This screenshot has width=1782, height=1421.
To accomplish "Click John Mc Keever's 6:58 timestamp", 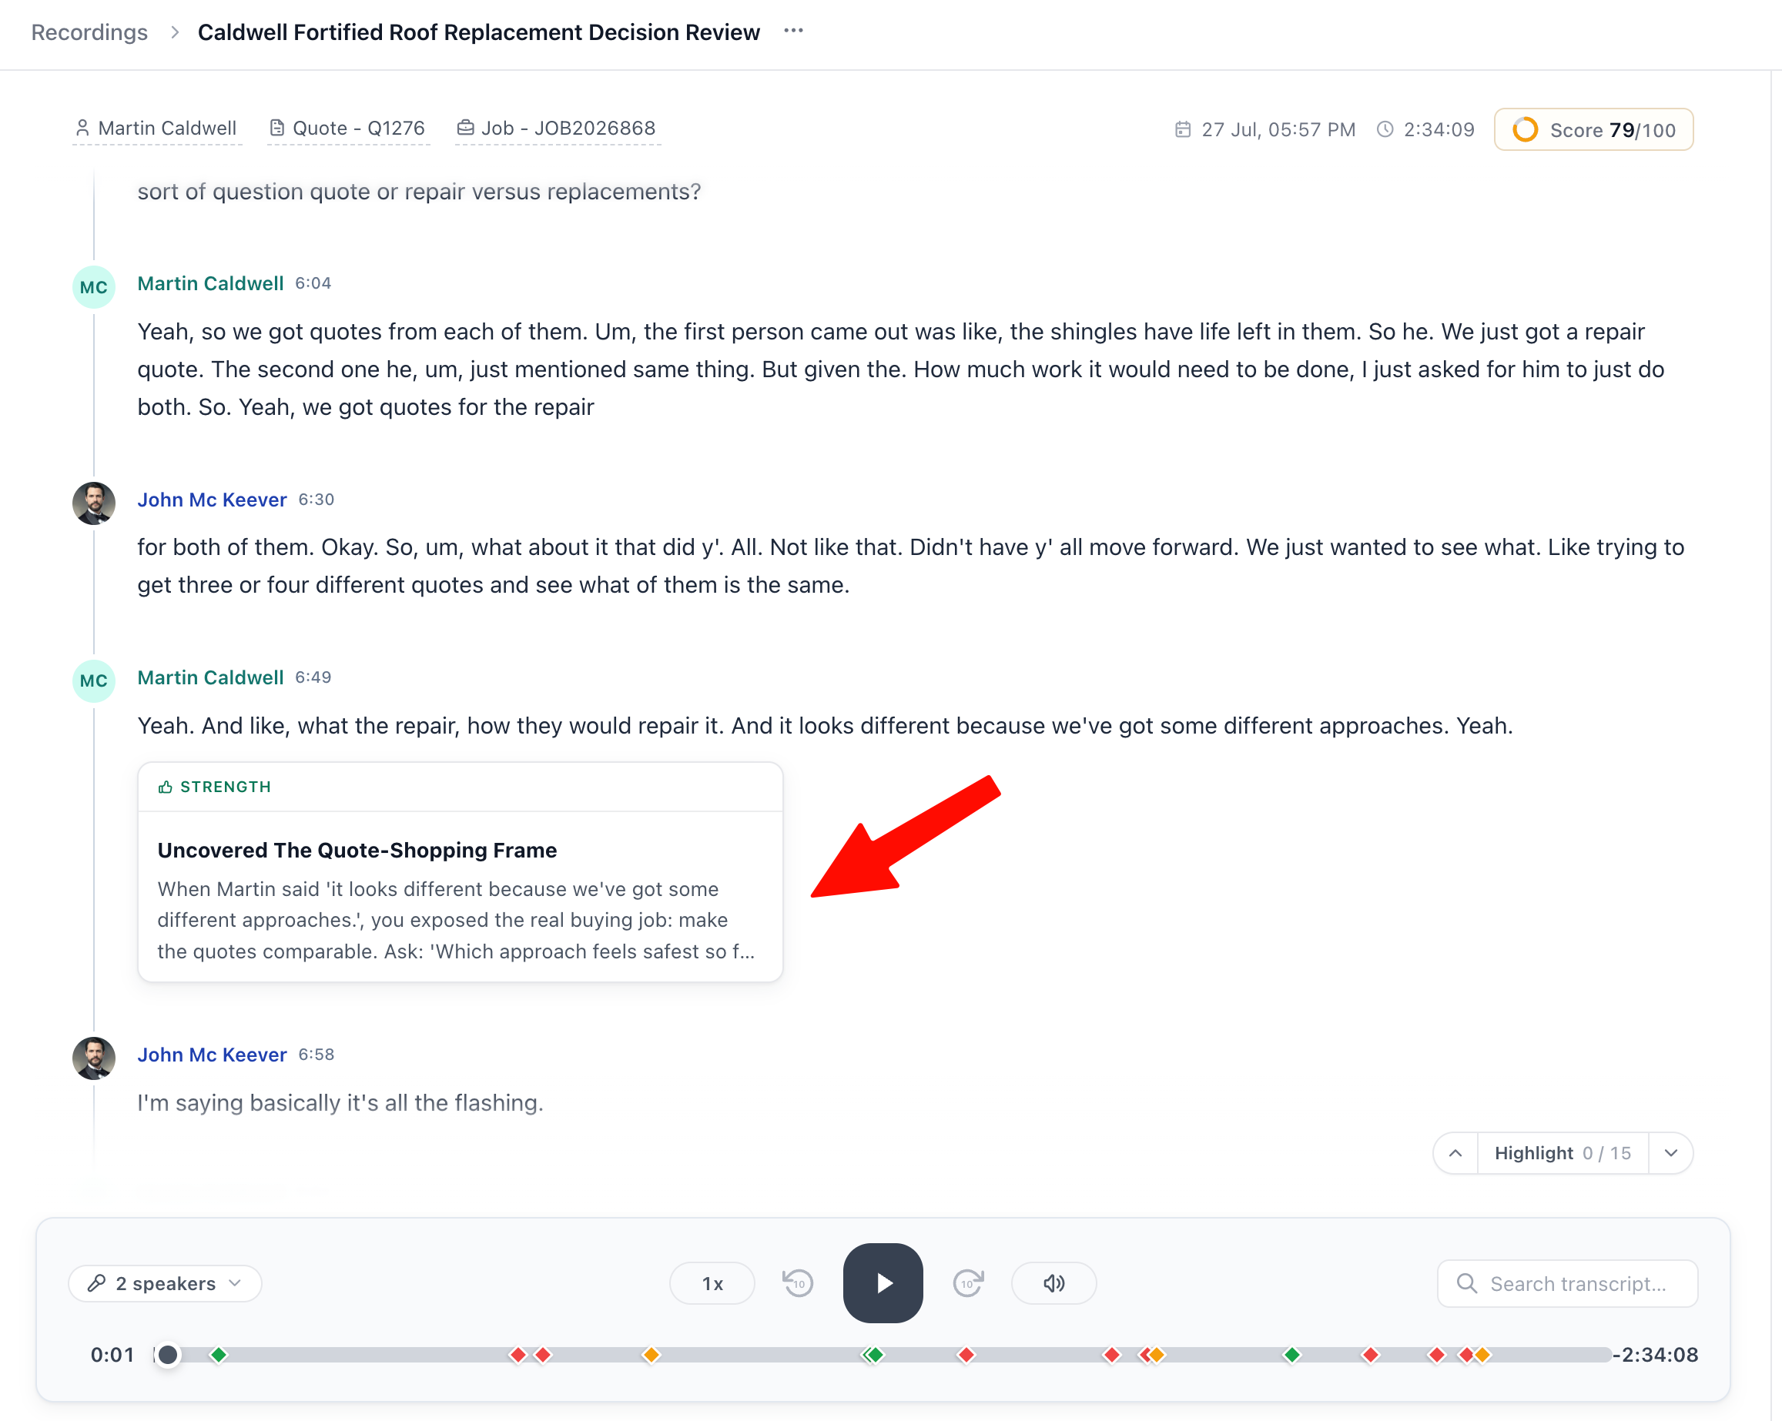I will click(317, 1054).
